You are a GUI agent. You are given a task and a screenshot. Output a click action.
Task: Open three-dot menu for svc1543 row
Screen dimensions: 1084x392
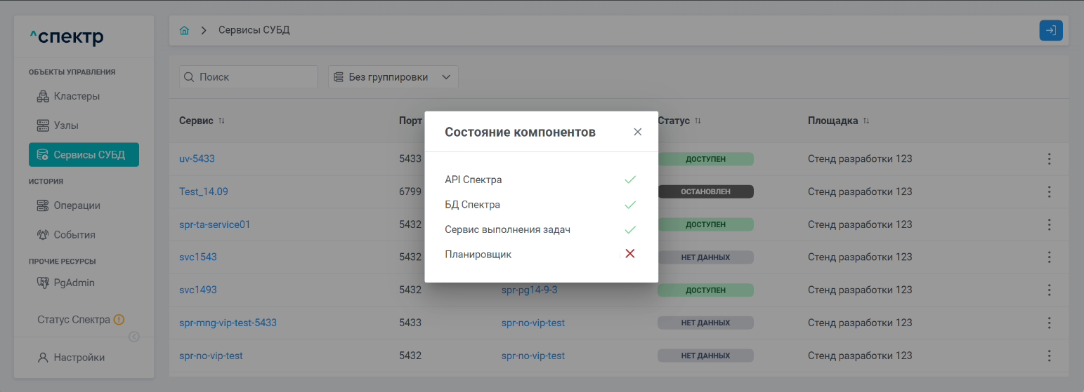(x=1049, y=257)
